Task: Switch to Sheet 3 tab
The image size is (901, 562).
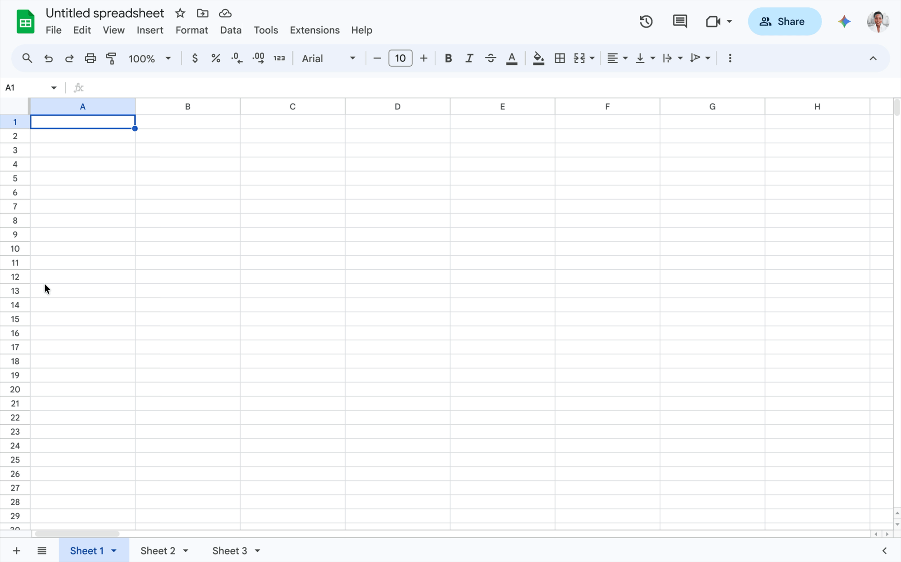Action: [x=229, y=551]
